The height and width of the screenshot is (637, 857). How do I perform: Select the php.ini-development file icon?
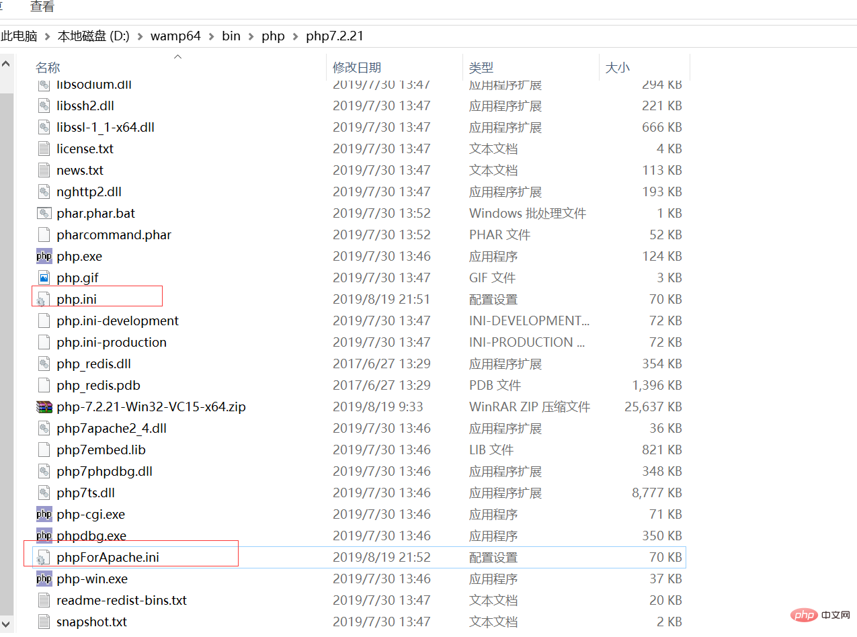tap(44, 321)
